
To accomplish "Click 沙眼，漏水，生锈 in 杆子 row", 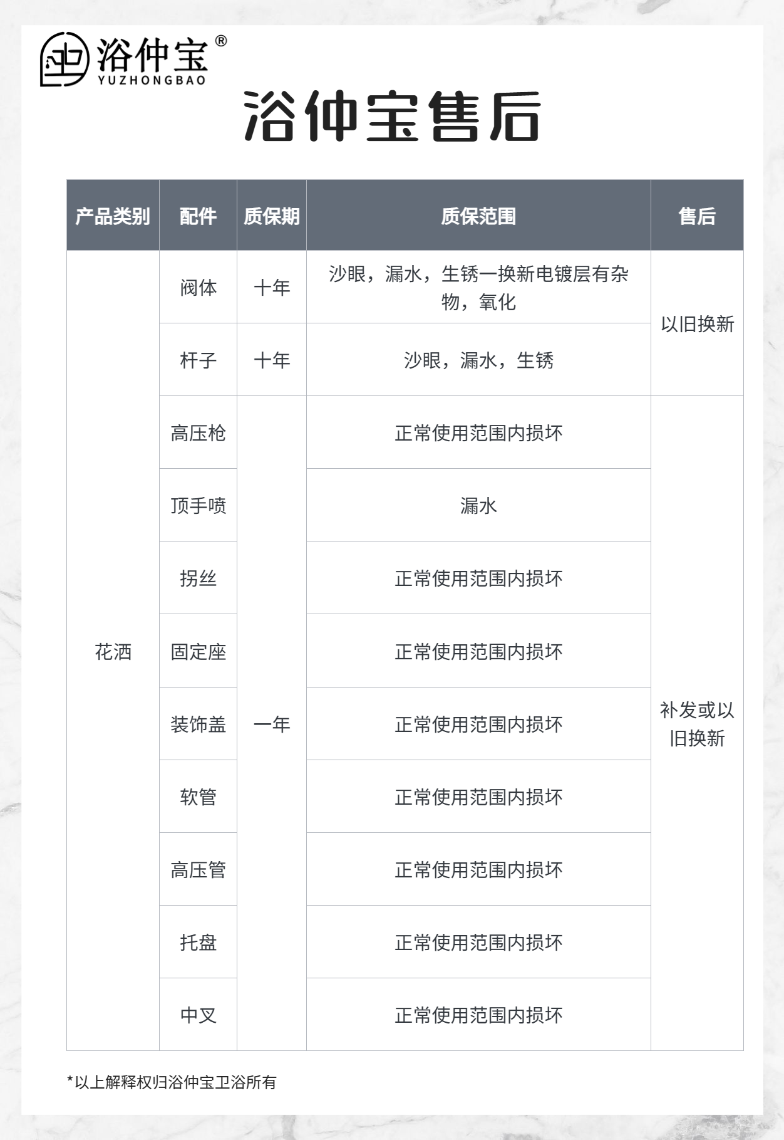I will tap(478, 360).
